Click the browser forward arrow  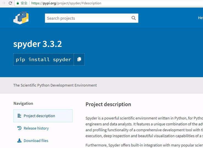[4, 3]
